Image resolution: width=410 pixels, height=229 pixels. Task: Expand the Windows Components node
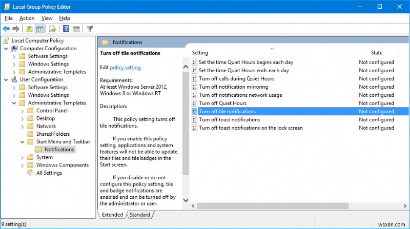[x=22, y=165]
